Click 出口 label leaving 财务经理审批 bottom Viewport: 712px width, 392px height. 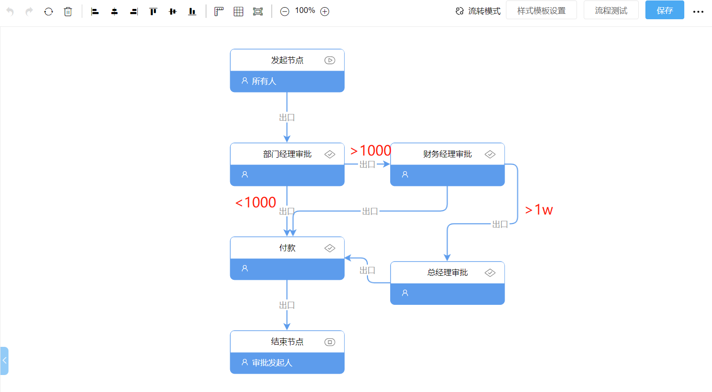tap(370, 211)
